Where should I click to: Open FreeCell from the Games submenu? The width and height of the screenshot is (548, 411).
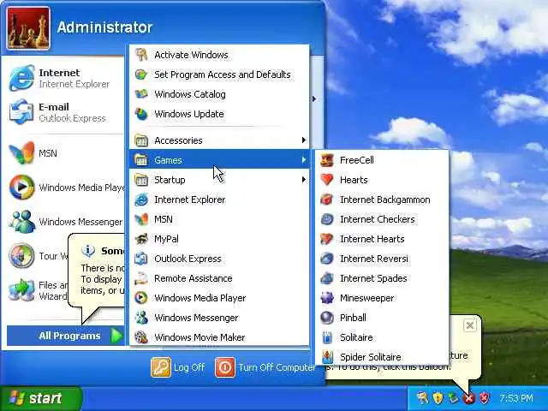382,160
